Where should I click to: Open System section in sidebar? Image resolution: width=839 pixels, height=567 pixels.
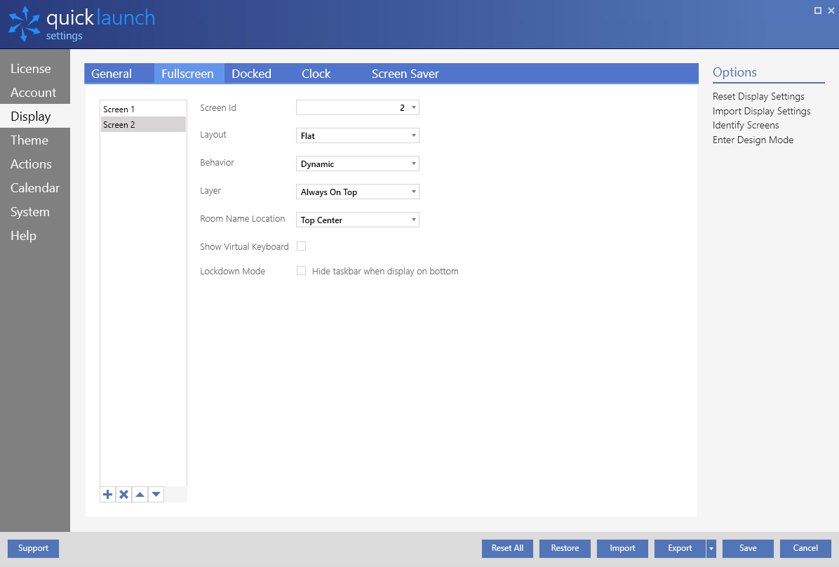point(35,211)
